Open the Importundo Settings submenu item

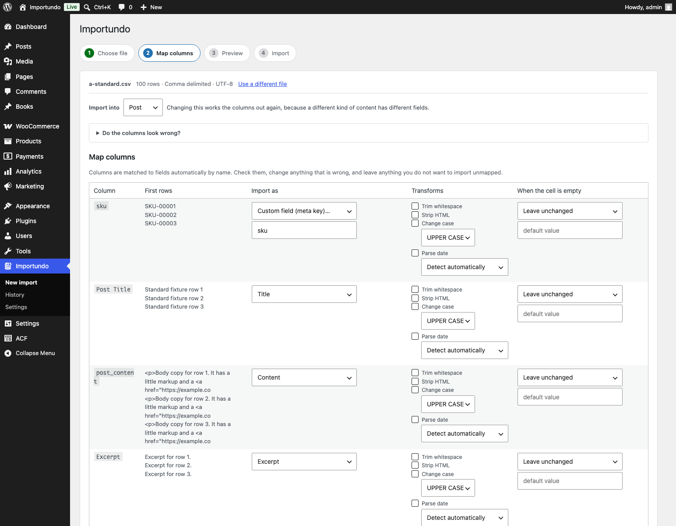(16, 307)
